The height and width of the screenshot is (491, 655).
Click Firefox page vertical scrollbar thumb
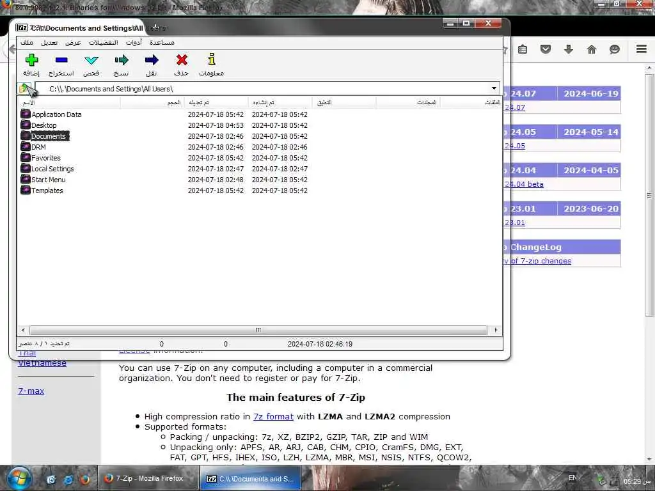(x=649, y=196)
